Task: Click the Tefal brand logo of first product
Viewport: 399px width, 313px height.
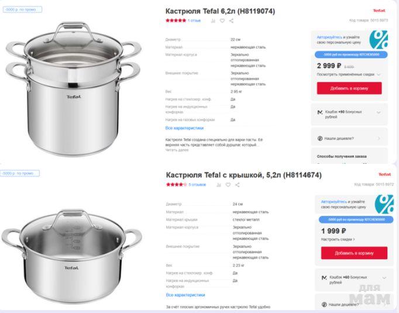Action: (379, 11)
